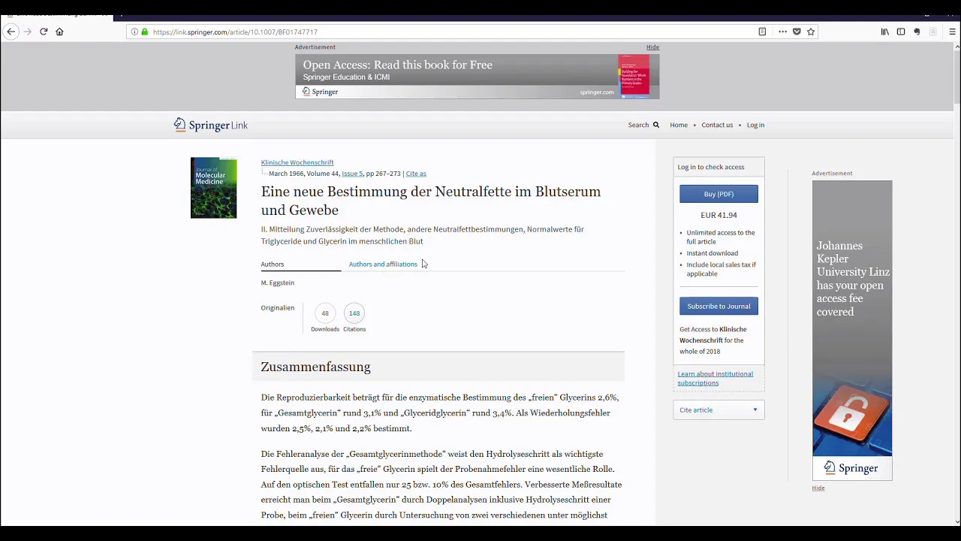Click the EUR 41.94 price

pos(718,215)
